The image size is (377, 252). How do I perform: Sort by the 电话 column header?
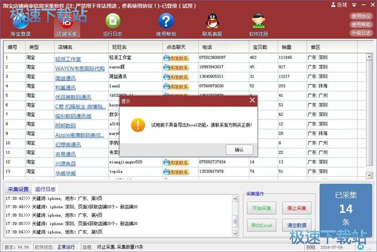tap(224, 47)
